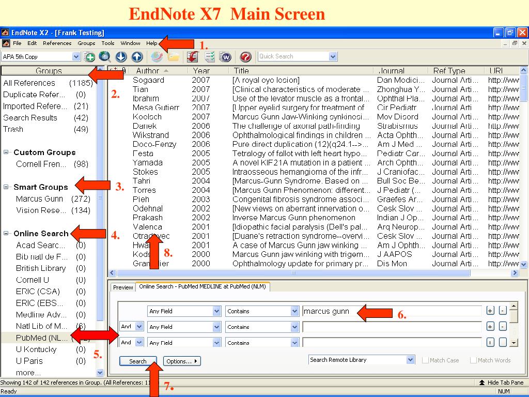Open the File menu
The image size is (529, 397).
pyautogui.click(x=17, y=43)
